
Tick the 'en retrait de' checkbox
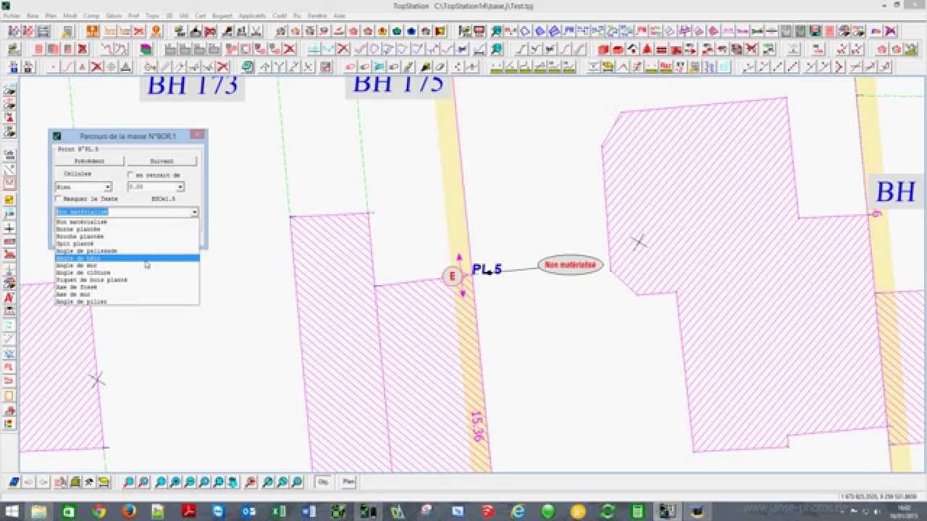[130, 175]
